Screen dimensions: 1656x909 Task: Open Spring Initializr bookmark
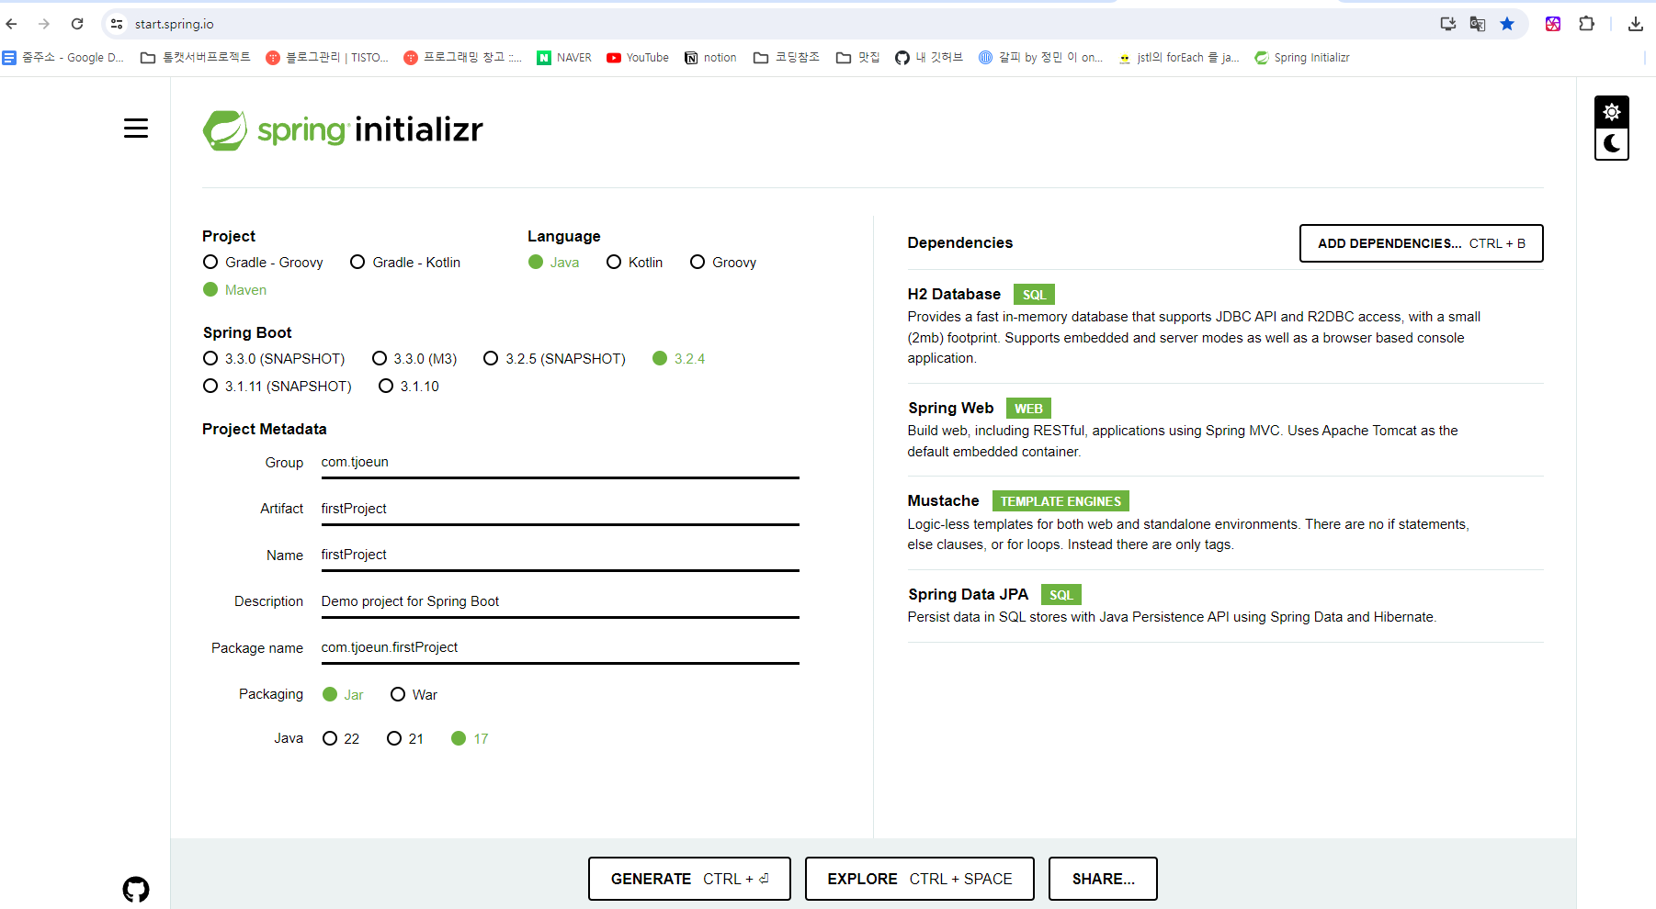click(x=1302, y=58)
